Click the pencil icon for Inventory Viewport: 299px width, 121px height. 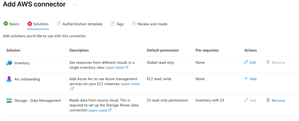point(246,62)
